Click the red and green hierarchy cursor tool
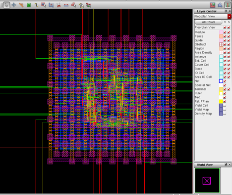 coord(88,5)
